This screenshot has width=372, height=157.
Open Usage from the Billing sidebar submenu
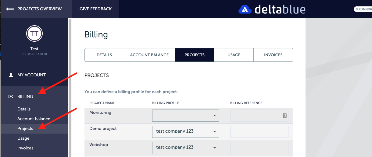coord(23,138)
